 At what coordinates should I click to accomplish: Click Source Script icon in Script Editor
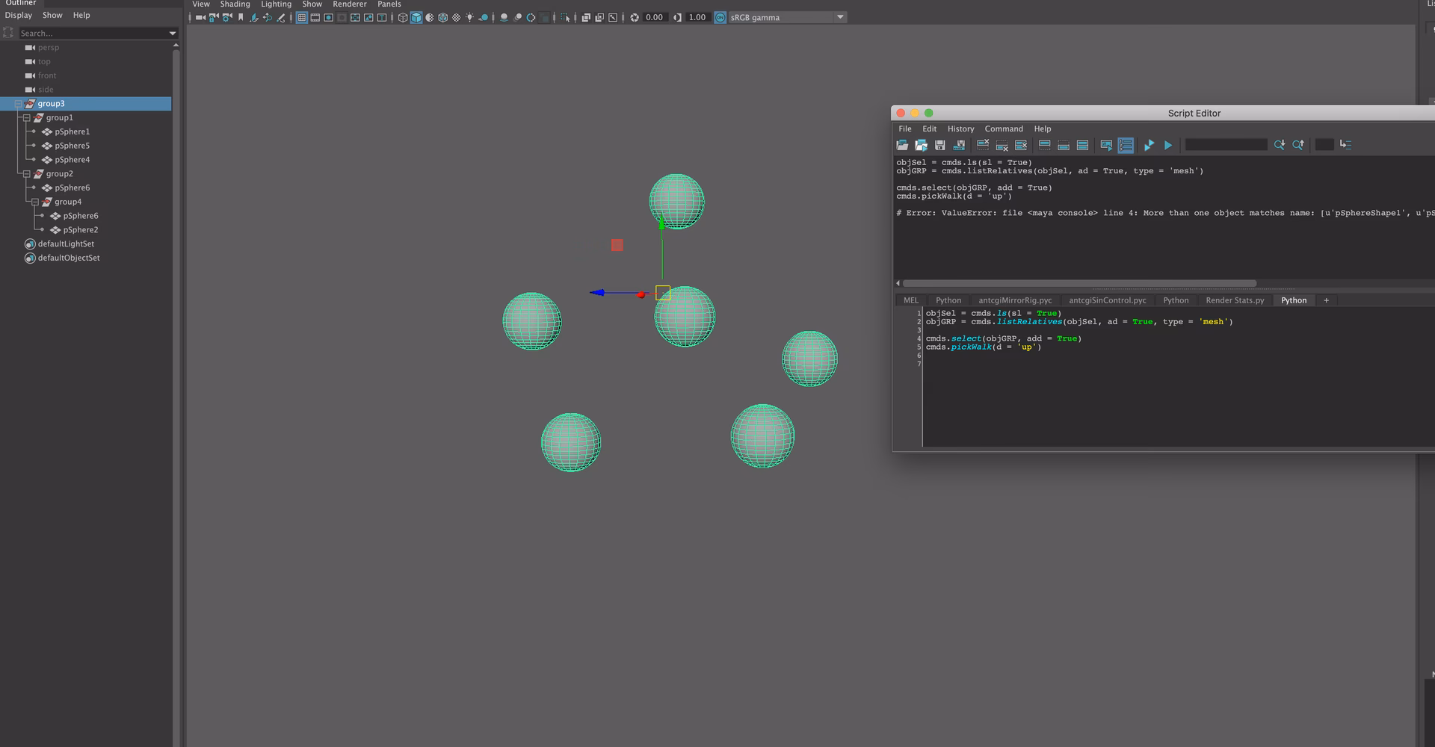[921, 145]
